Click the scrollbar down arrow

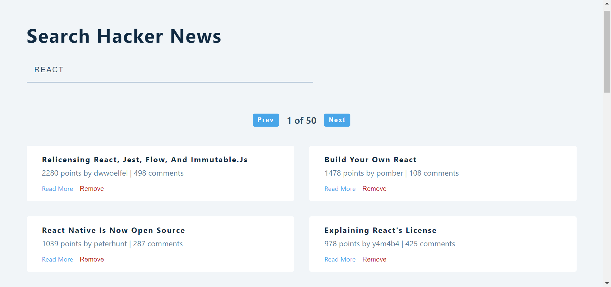click(x=607, y=283)
